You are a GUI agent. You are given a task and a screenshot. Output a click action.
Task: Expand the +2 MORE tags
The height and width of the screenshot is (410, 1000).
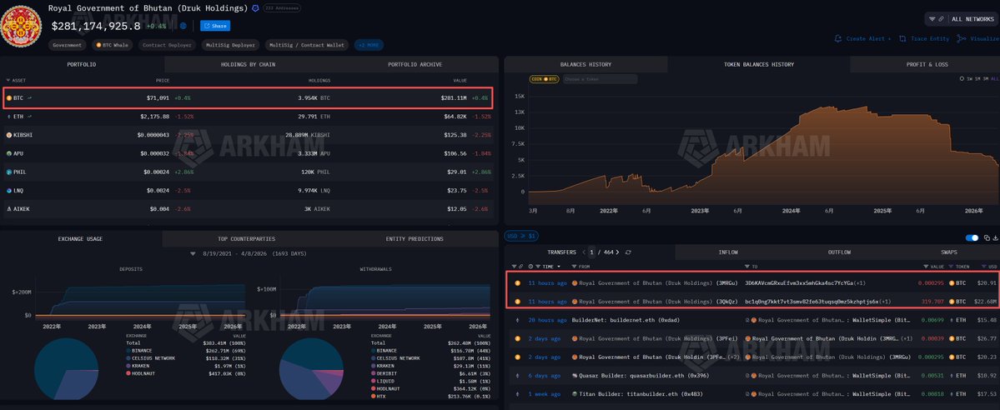coord(369,45)
